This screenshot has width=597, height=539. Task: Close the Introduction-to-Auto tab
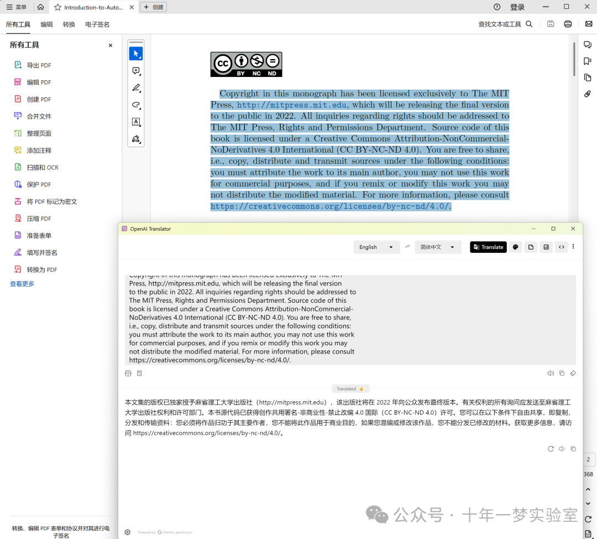pyautogui.click(x=132, y=7)
